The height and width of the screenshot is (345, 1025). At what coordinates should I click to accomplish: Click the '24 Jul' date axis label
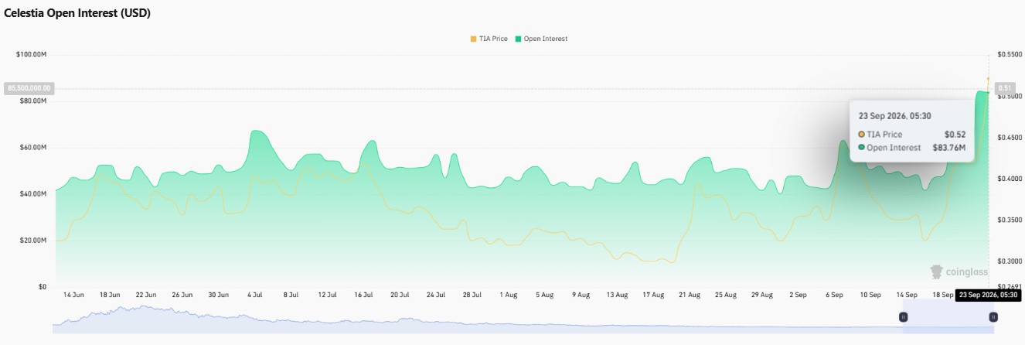click(436, 295)
